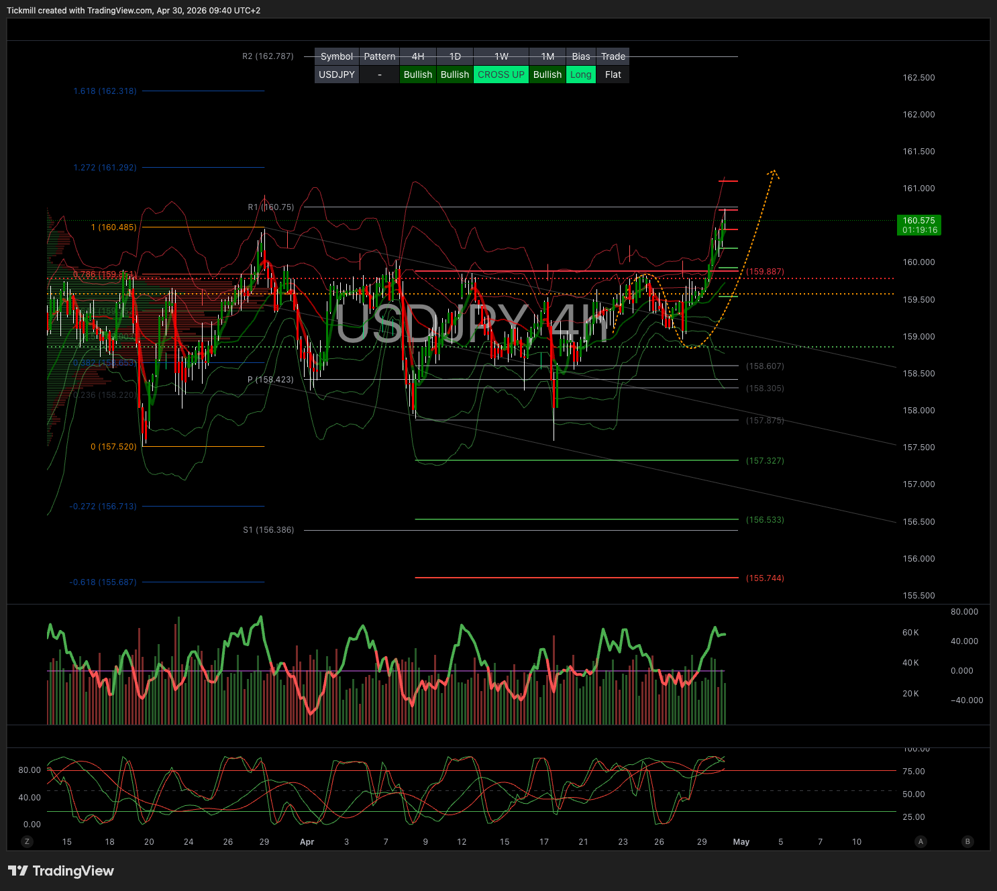Click the 4H column header

coord(418,56)
